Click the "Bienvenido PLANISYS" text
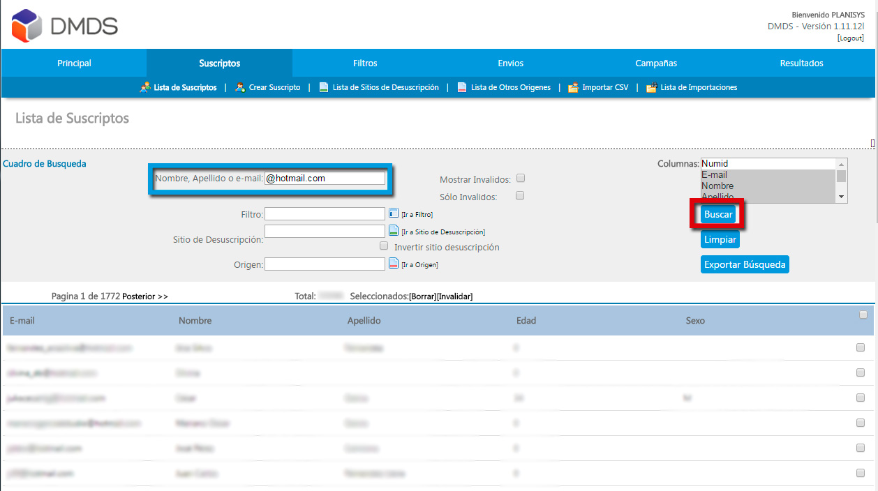The height and width of the screenshot is (491, 878). (828, 15)
